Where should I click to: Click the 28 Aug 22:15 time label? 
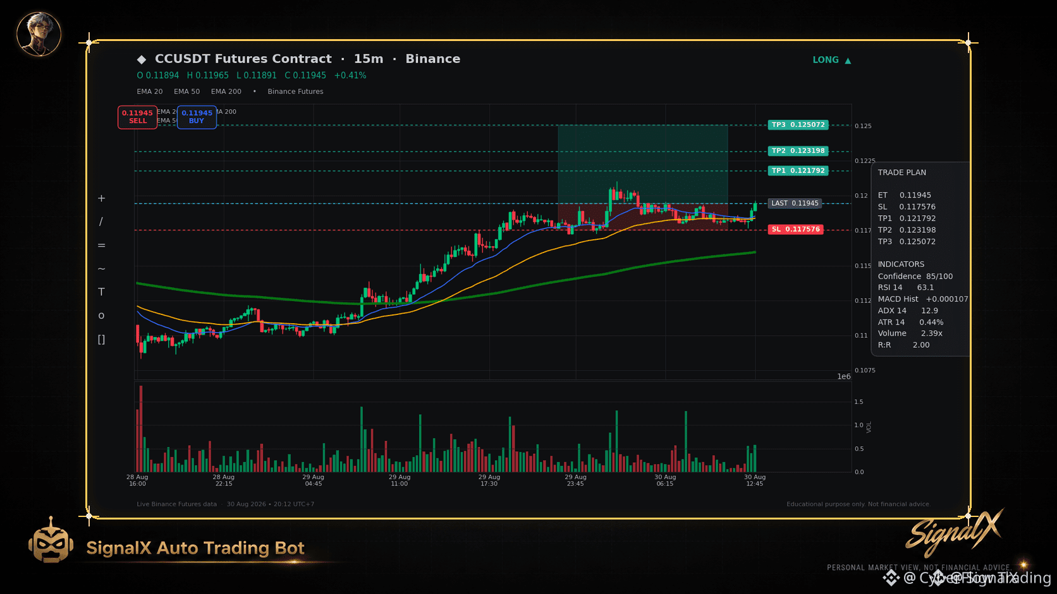[224, 480]
